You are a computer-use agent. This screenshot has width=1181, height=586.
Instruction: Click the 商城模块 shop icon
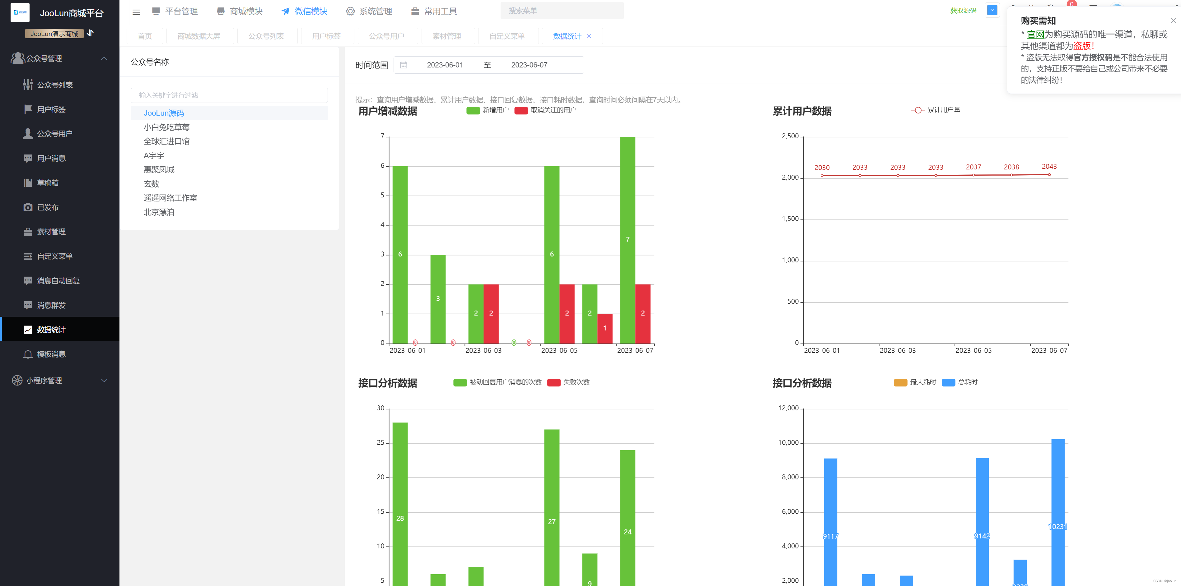click(221, 11)
